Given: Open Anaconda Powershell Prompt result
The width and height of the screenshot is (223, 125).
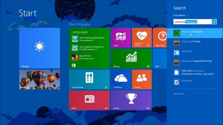Looking at the screenshot, I should point(195,62).
